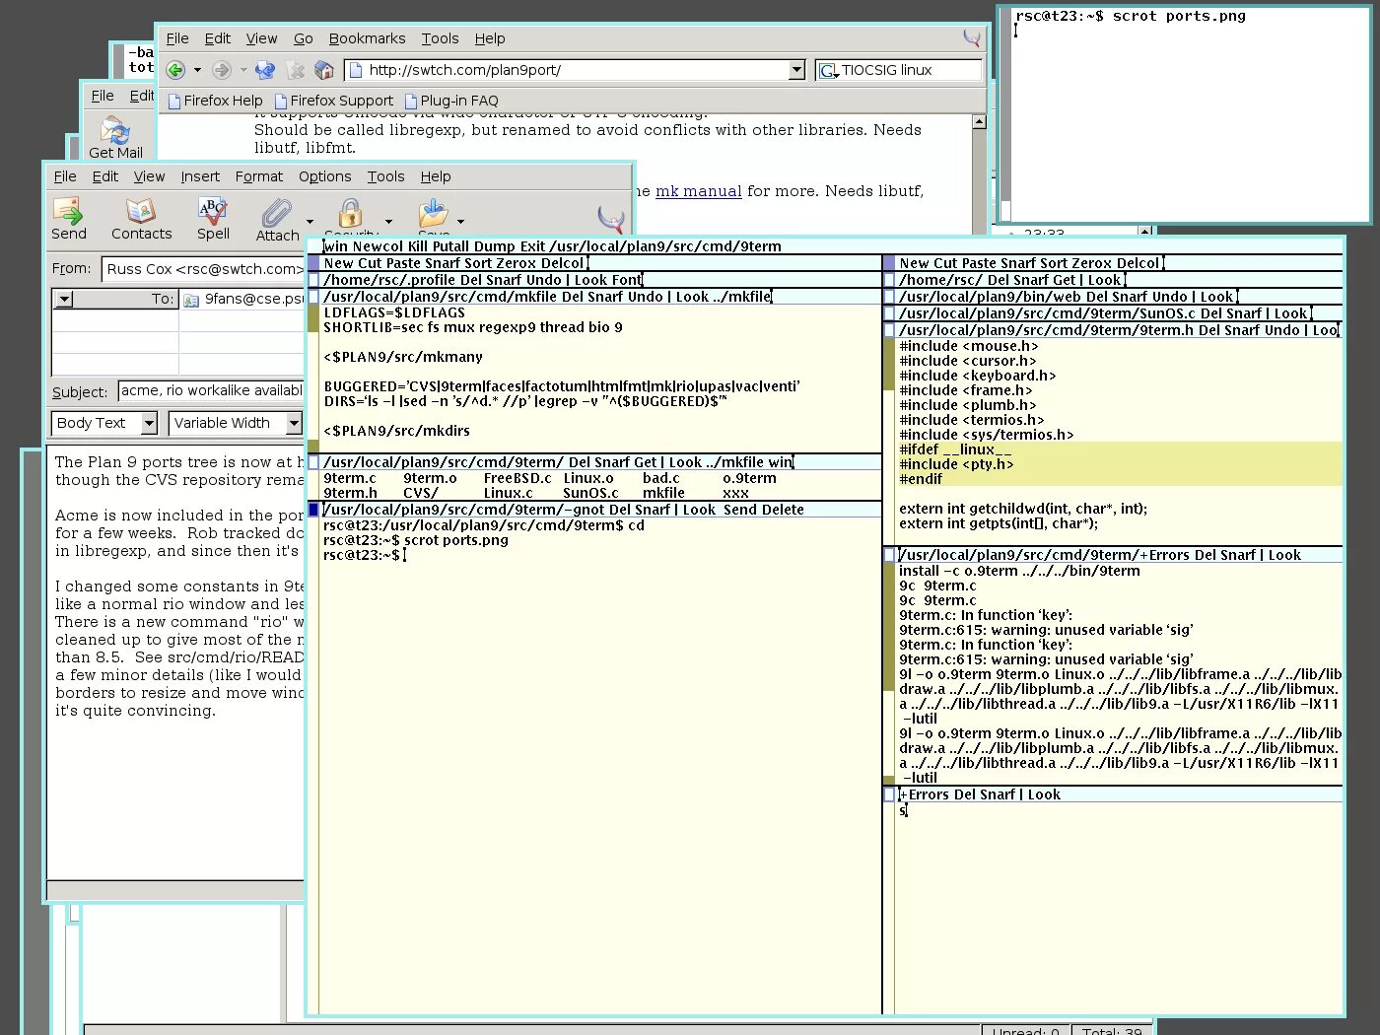Screen dimensions: 1380x1035
Task: Click Dump in the acme top tag
Action: pos(495,246)
